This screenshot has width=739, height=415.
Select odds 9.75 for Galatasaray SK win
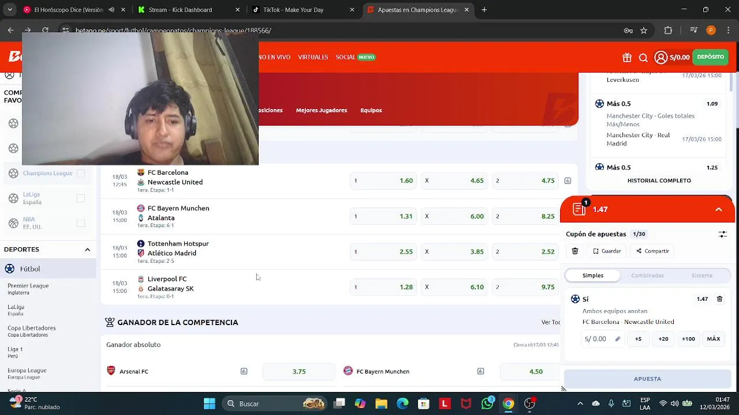coord(525,287)
